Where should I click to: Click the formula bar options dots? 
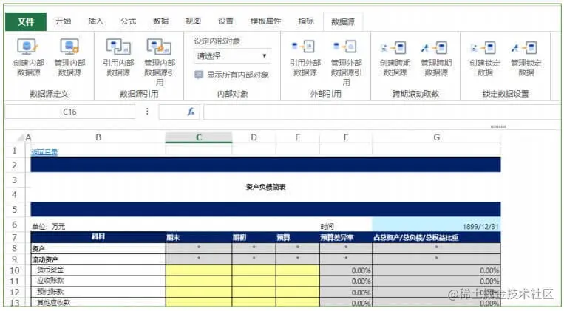click(x=147, y=112)
